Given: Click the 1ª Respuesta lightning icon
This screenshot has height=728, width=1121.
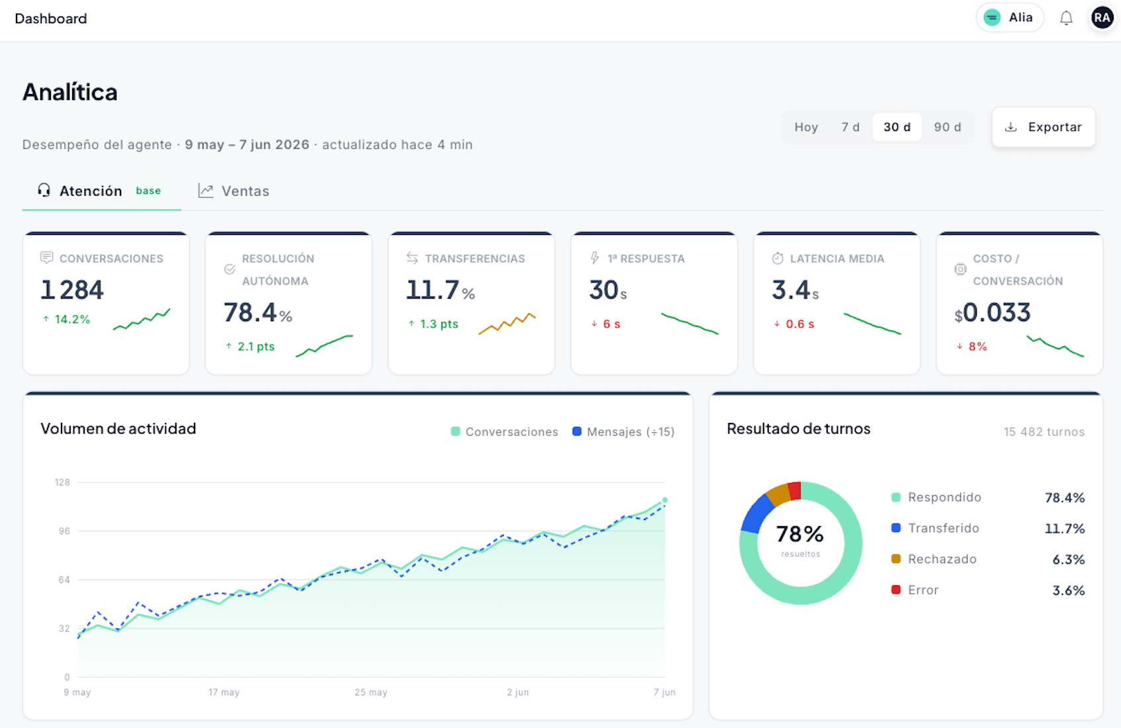Looking at the screenshot, I should coord(595,258).
